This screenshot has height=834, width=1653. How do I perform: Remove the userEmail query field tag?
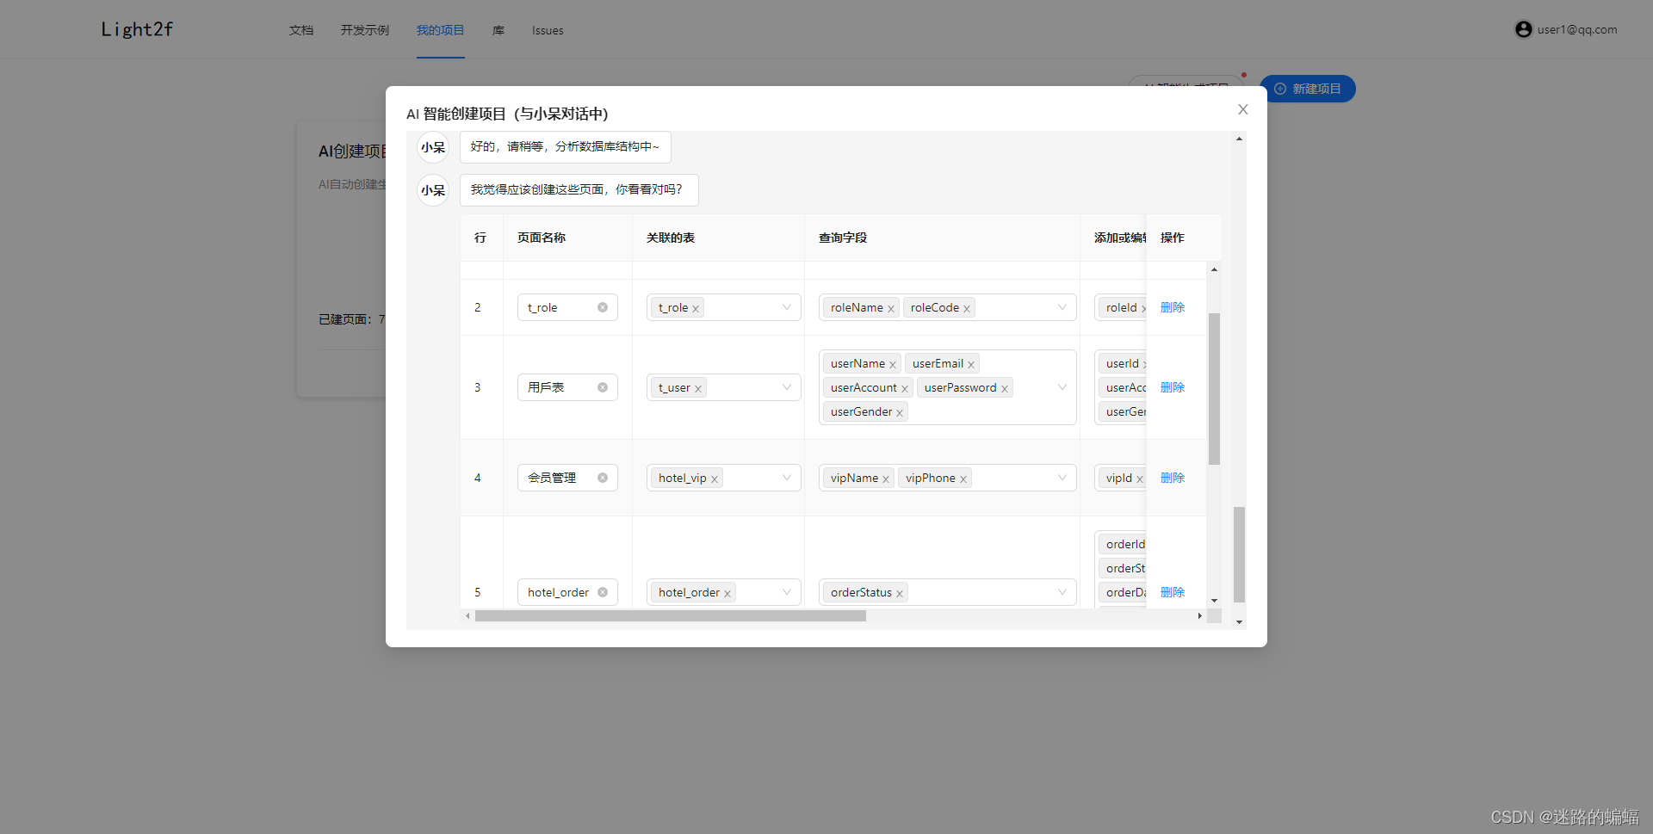pos(971,364)
